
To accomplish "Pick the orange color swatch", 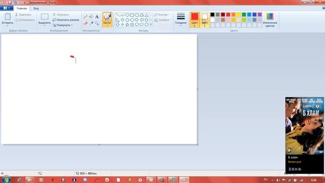I will pyautogui.click(x=234, y=15).
